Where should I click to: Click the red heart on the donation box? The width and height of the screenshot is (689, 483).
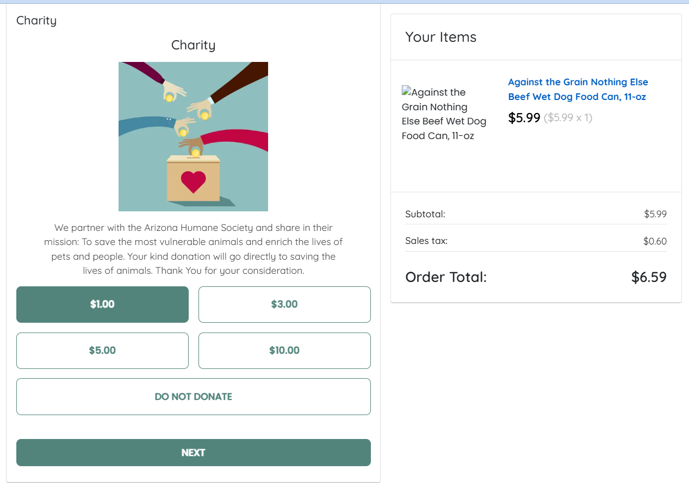tap(193, 181)
